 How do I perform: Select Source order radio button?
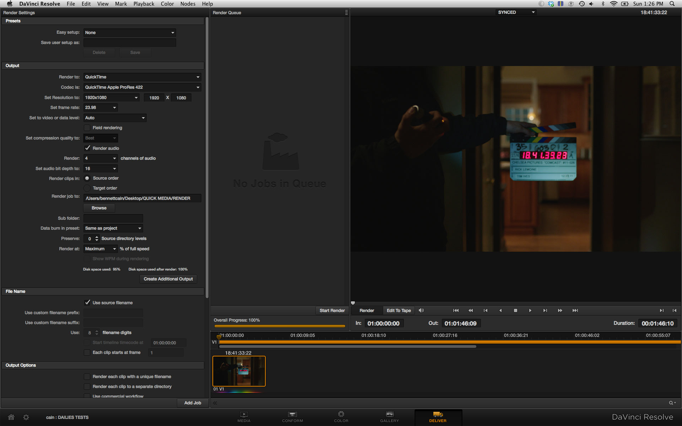87,178
